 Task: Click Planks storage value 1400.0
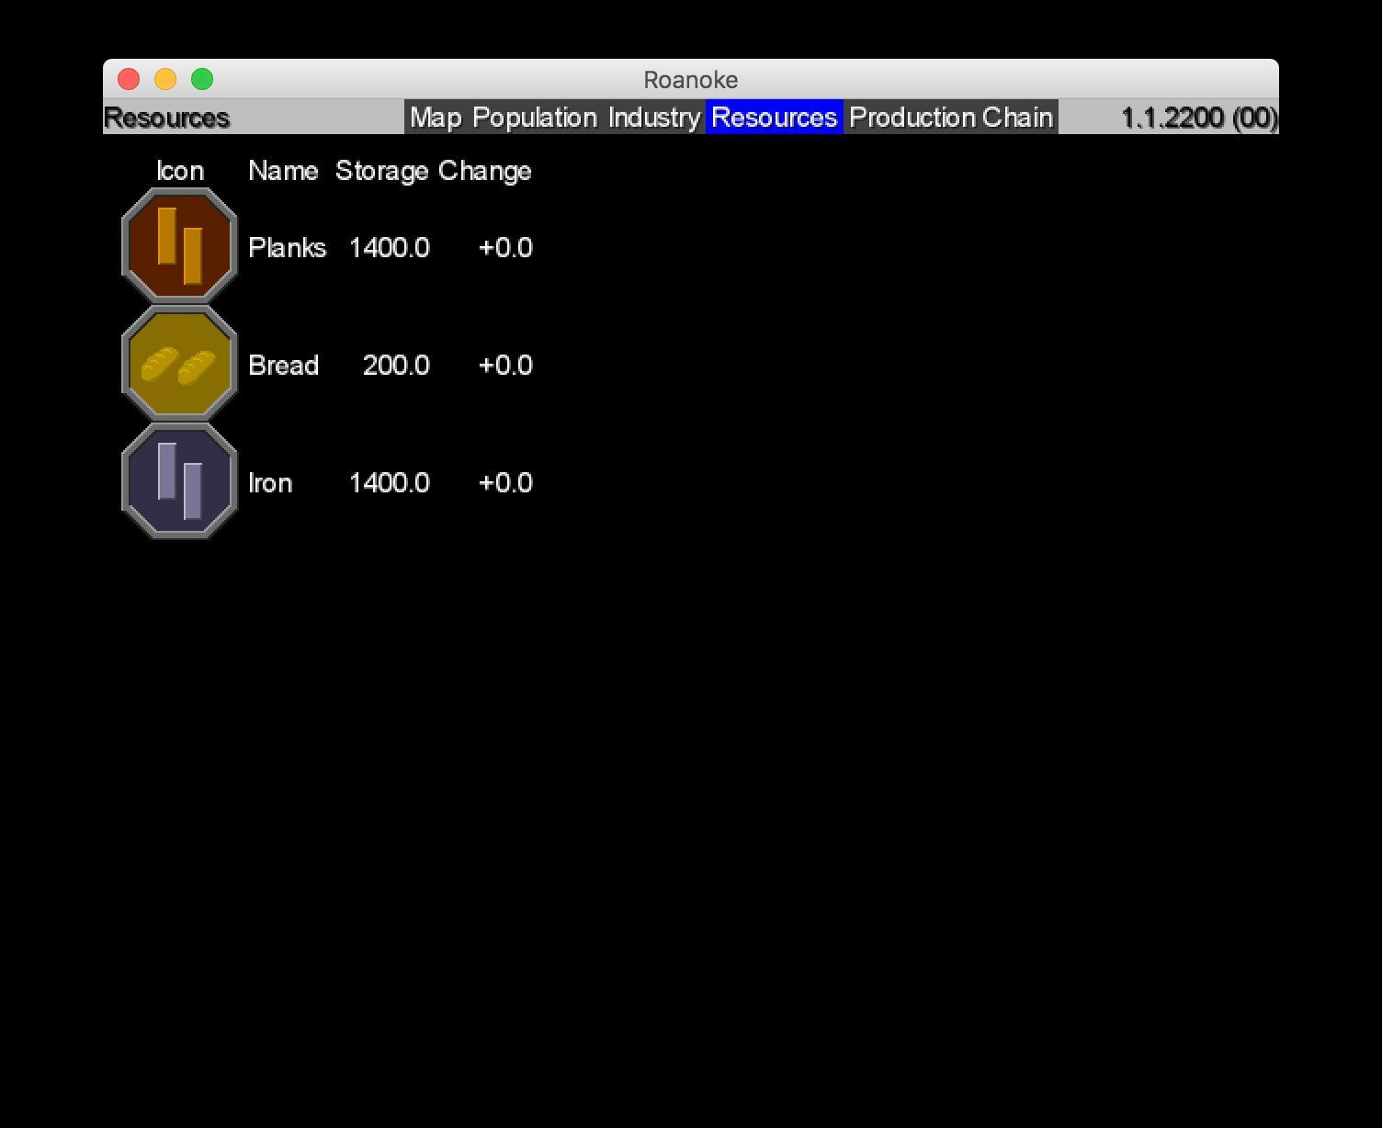[x=389, y=248]
